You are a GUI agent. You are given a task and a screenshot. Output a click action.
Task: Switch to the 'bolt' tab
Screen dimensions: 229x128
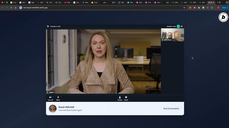pos(202,3)
